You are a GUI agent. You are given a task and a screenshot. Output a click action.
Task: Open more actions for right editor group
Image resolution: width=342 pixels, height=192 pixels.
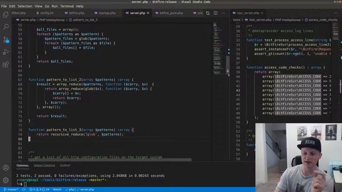336,13
